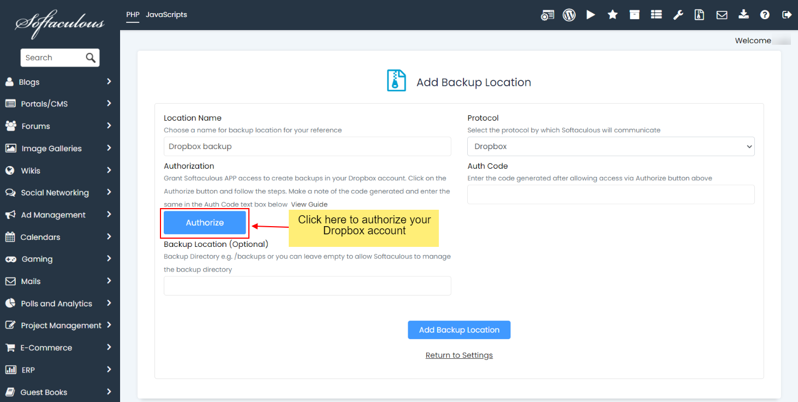Expand the Project Management chevron
This screenshot has width=798, height=402.
click(x=109, y=325)
